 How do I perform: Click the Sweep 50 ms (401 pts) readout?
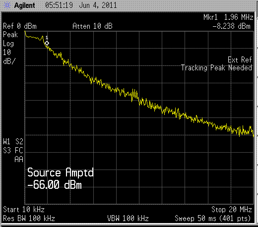point(213,219)
